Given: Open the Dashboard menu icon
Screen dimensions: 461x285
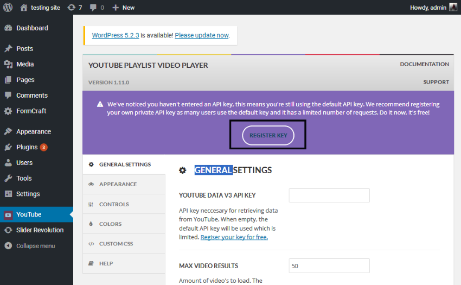Looking at the screenshot, I should click(8, 28).
